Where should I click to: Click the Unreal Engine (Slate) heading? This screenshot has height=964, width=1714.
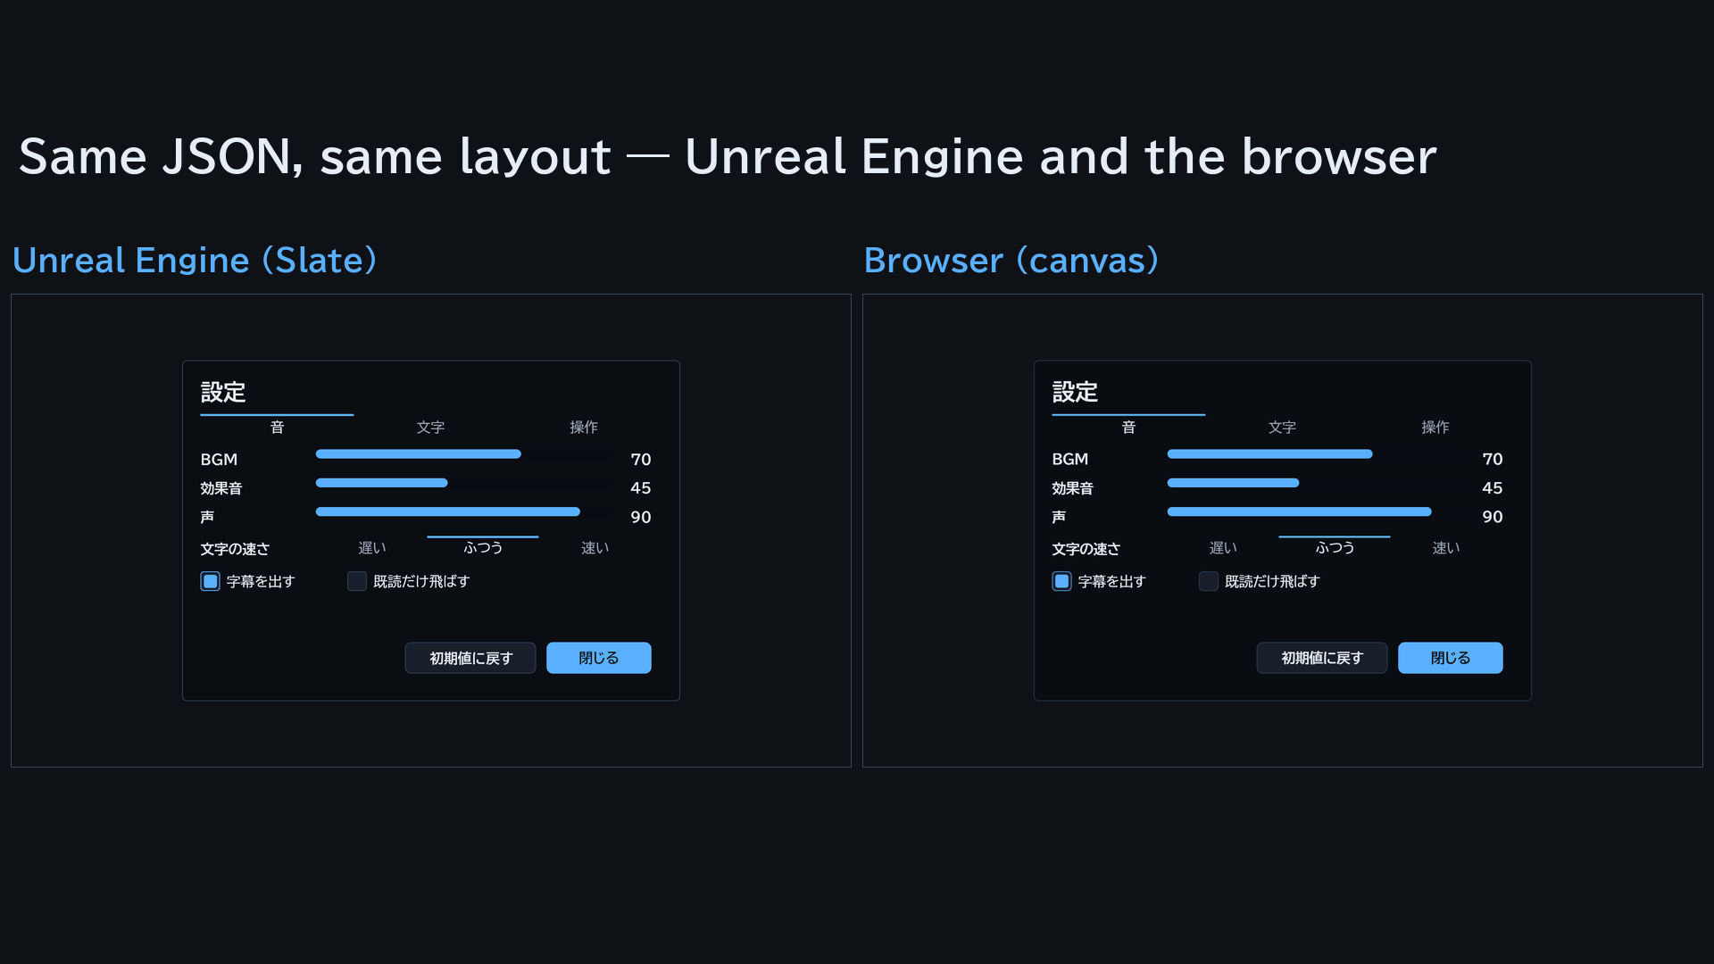195,261
